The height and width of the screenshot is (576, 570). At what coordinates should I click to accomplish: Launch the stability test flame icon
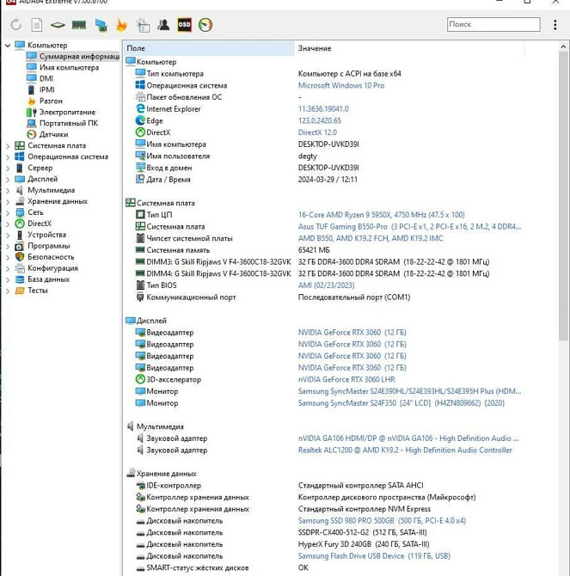(x=121, y=26)
